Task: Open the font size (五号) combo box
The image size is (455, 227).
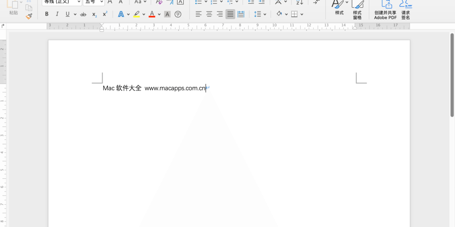Action: click(x=94, y=2)
